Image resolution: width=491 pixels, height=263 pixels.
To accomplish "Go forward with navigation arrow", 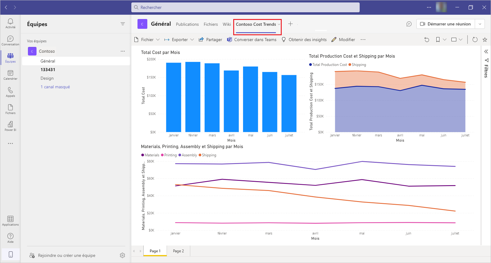I will point(15,7).
